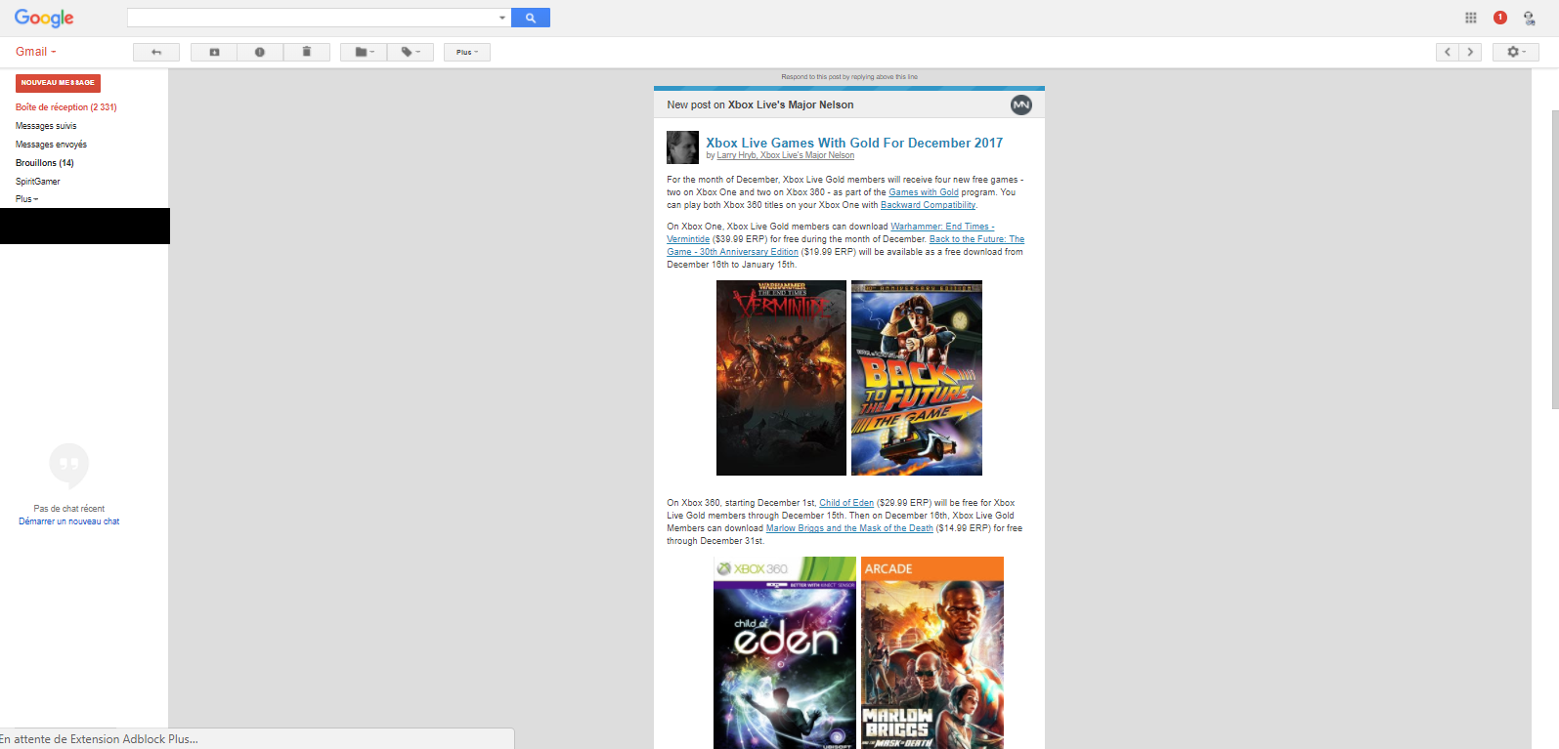
Task: Archive this message
Action: click(x=214, y=52)
